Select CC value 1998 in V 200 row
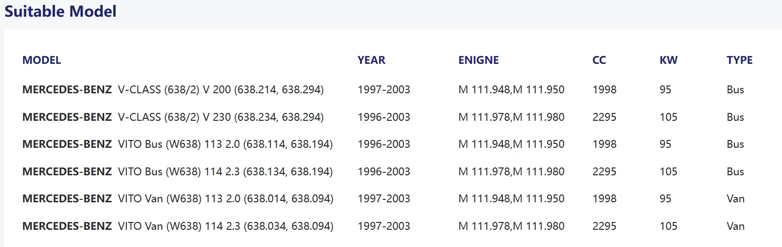This screenshot has height=247, width=782. click(605, 90)
